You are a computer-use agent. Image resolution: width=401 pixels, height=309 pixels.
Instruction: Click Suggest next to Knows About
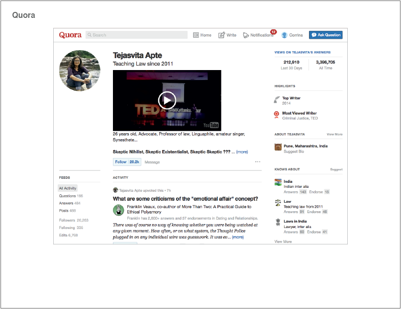[336, 169]
